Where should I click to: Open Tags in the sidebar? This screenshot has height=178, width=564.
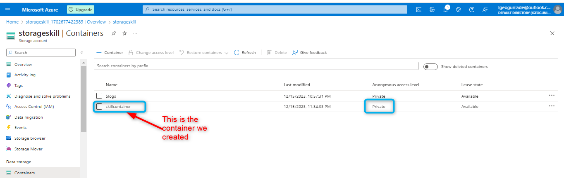click(19, 86)
